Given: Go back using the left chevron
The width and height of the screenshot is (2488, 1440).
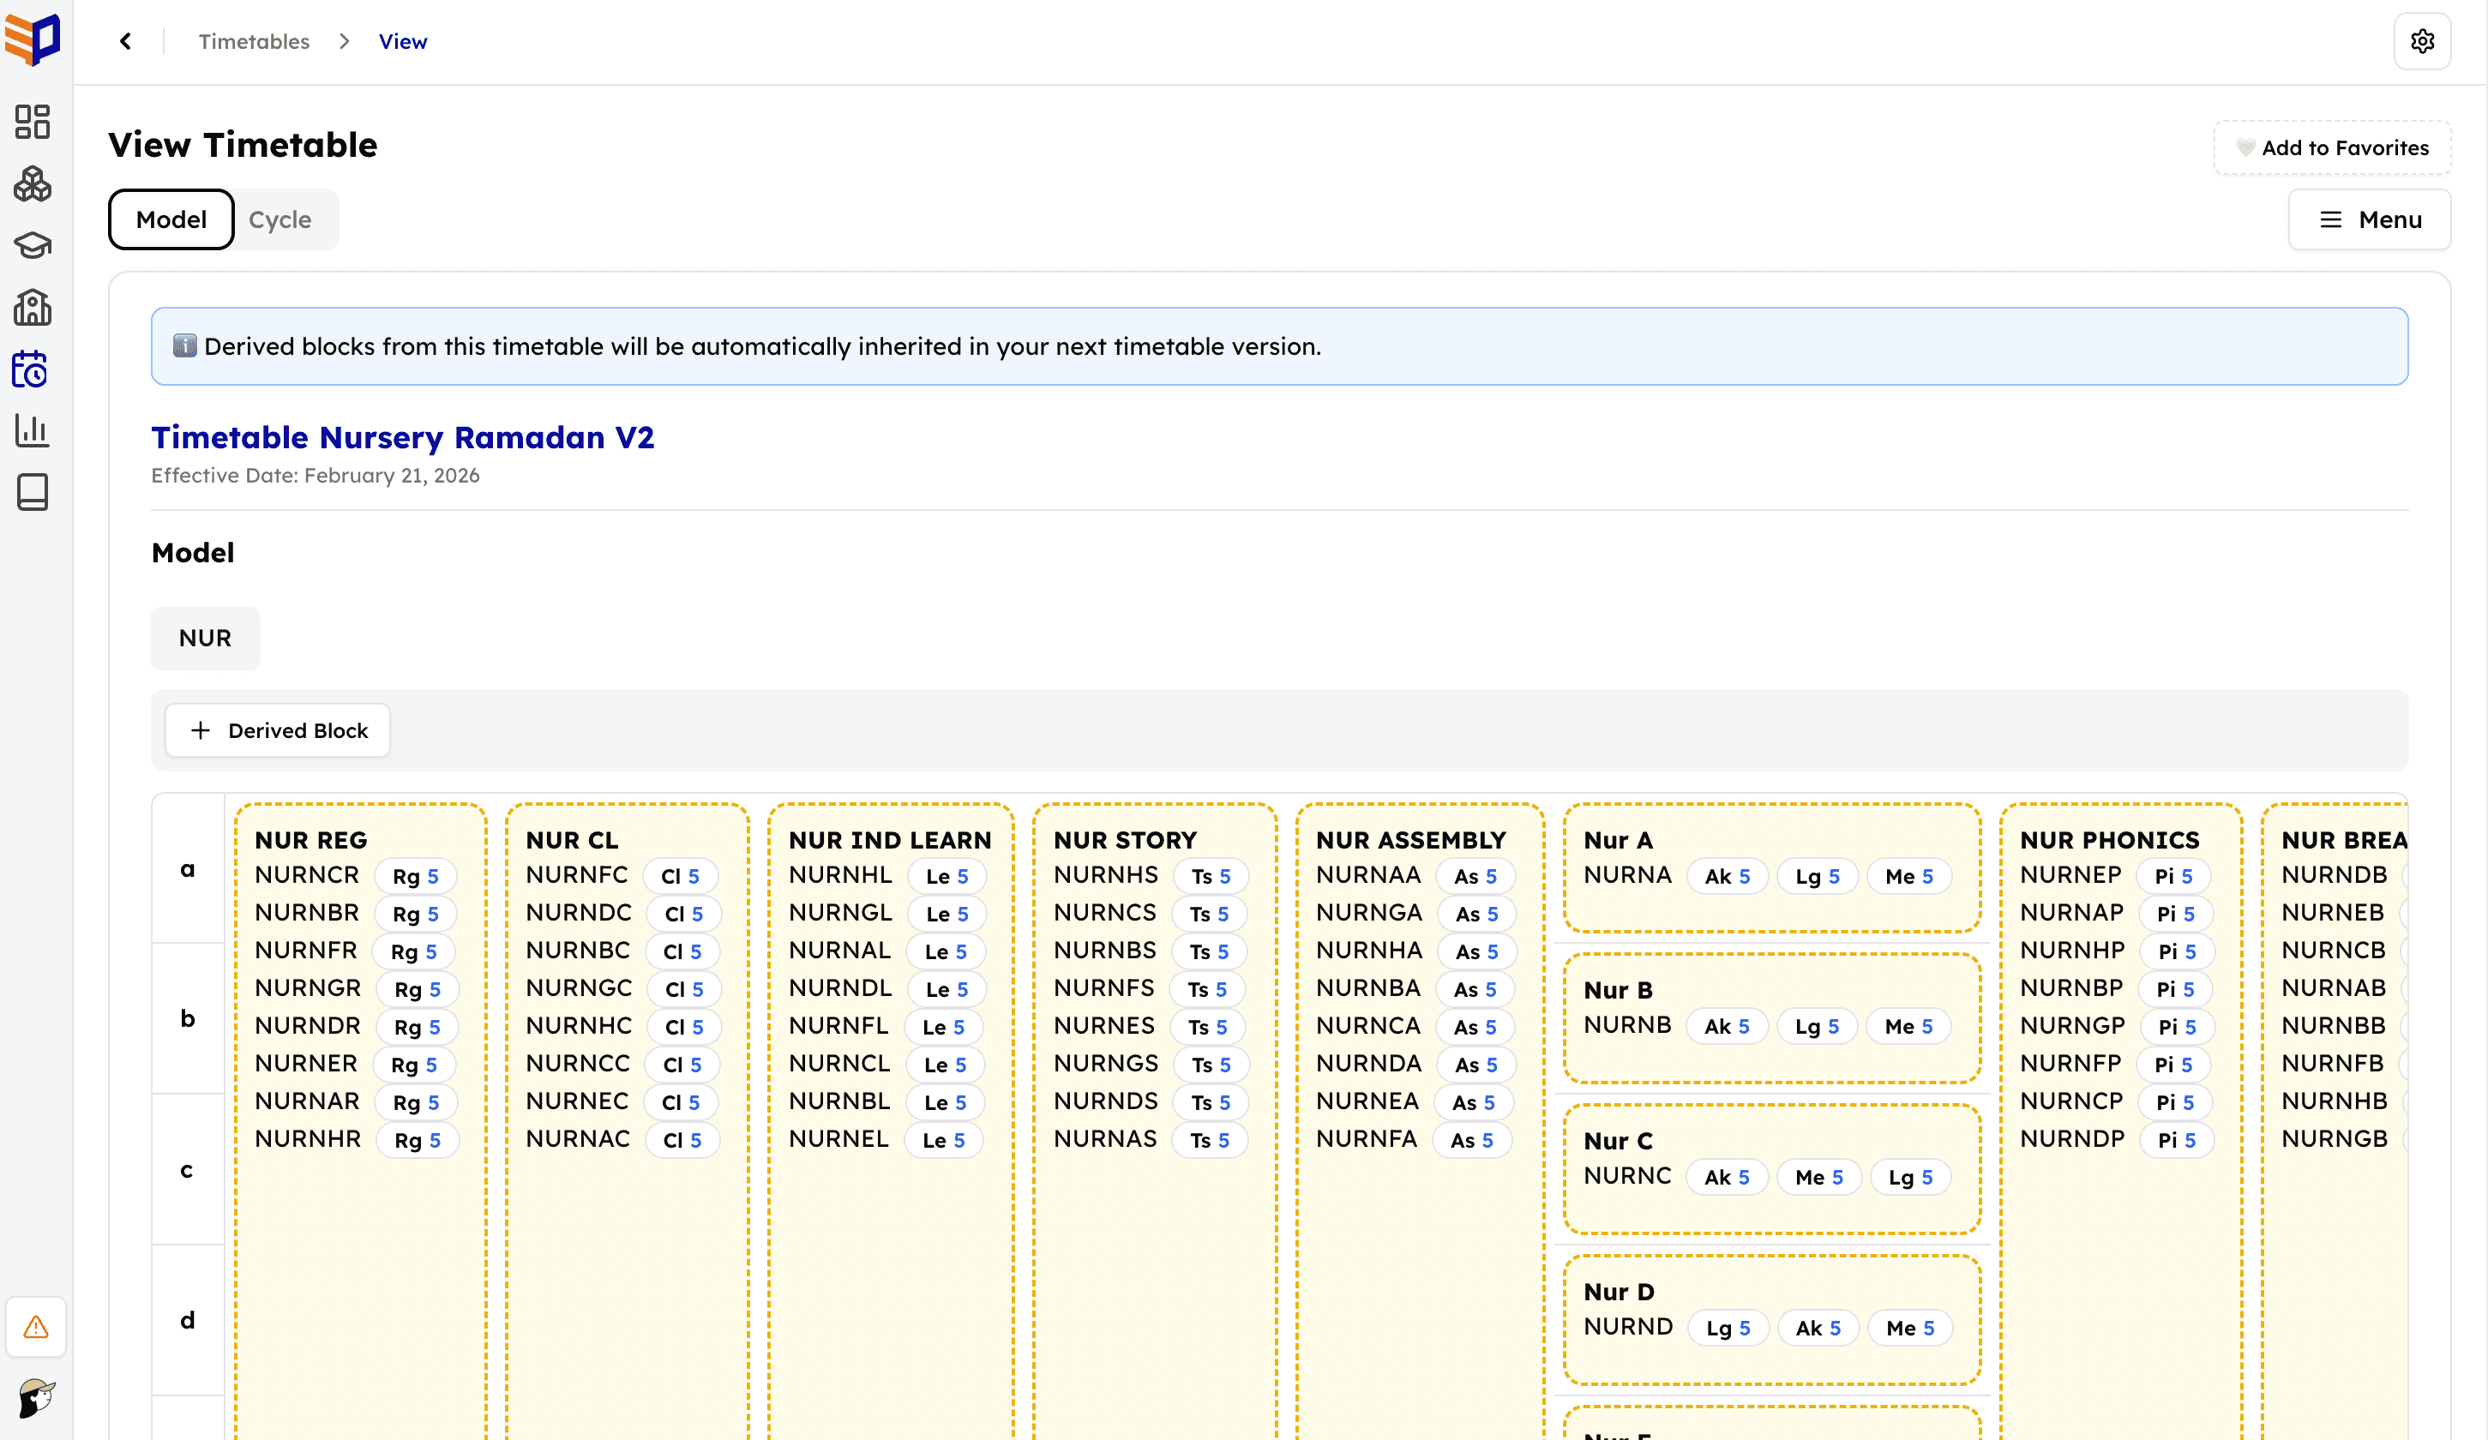Looking at the screenshot, I should click(125, 41).
